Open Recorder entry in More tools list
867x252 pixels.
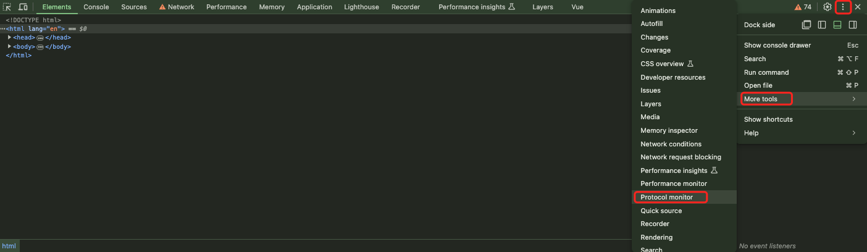pos(684,224)
